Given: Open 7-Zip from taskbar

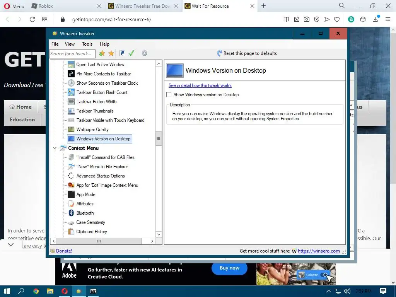Looking at the screenshot, I should pyautogui.click(x=93, y=291).
